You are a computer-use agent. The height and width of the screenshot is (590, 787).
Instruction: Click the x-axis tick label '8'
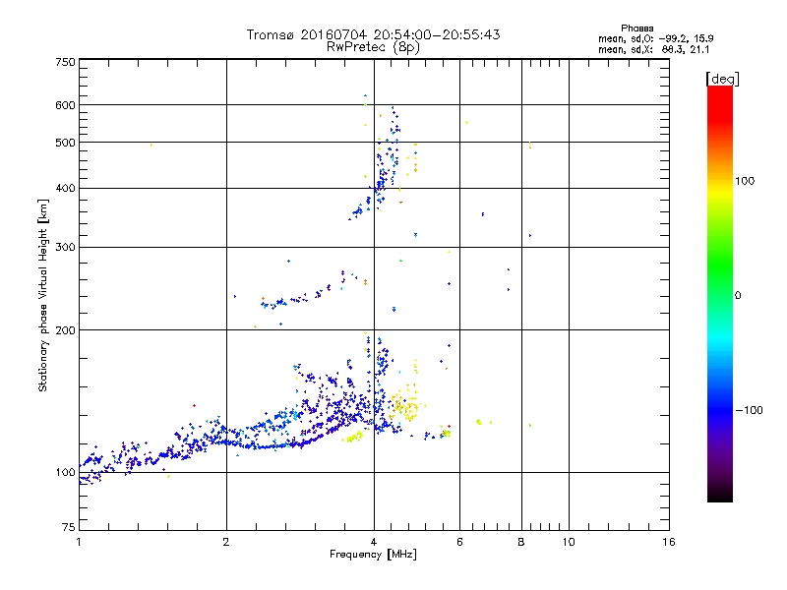pyautogui.click(x=521, y=542)
